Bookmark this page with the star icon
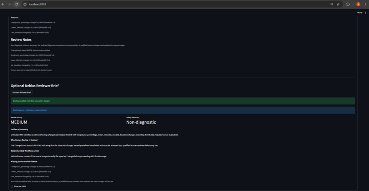Viewport: 369px width, 191px height. (x=338, y=4)
